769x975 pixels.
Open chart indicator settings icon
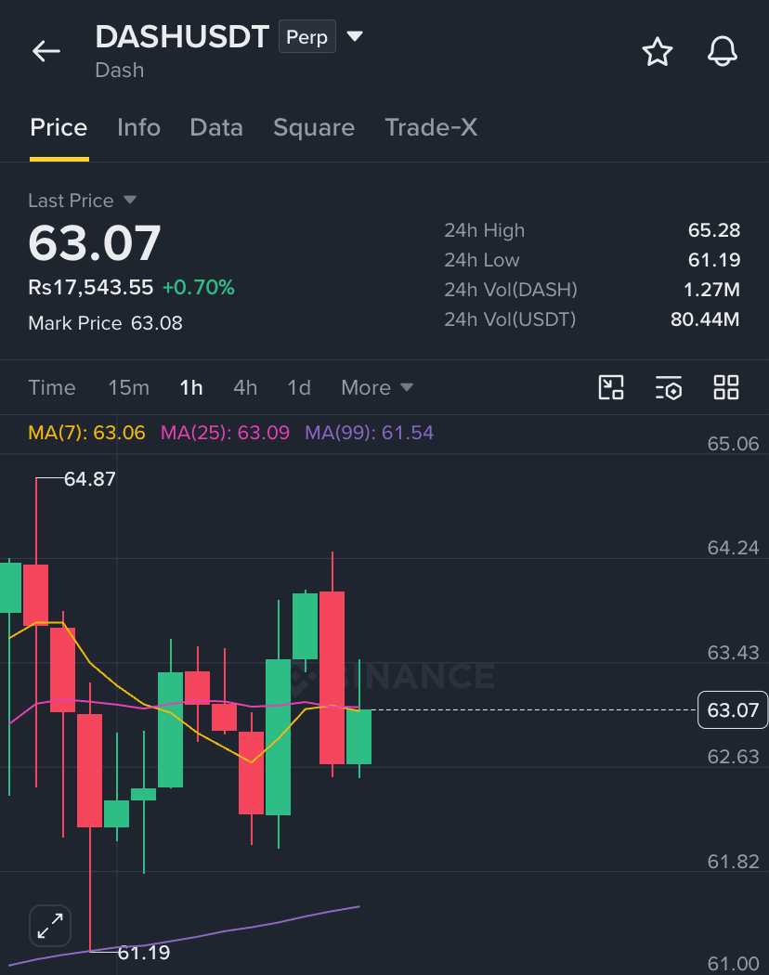(669, 387)
